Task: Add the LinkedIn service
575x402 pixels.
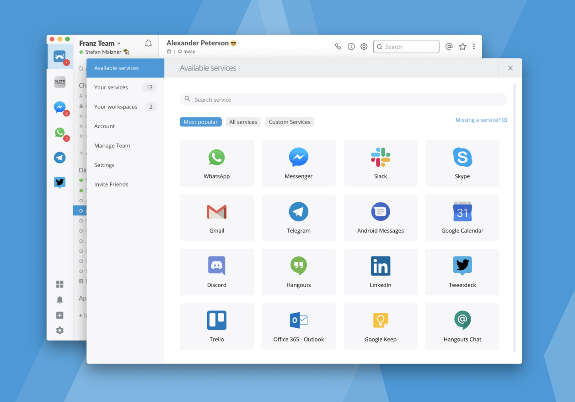Action: click(381, 272)
